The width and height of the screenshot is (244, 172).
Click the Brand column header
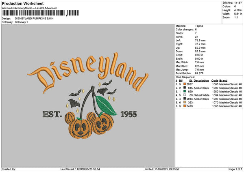[223, 81]
